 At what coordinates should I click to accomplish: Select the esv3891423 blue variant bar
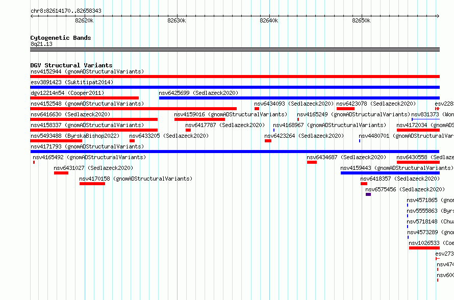[235, 87]
